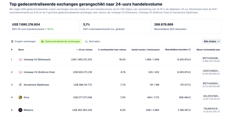Click the chart icon beside Derivaten
Viewport: 228px width, 116px height.
[x=87, y=41]
